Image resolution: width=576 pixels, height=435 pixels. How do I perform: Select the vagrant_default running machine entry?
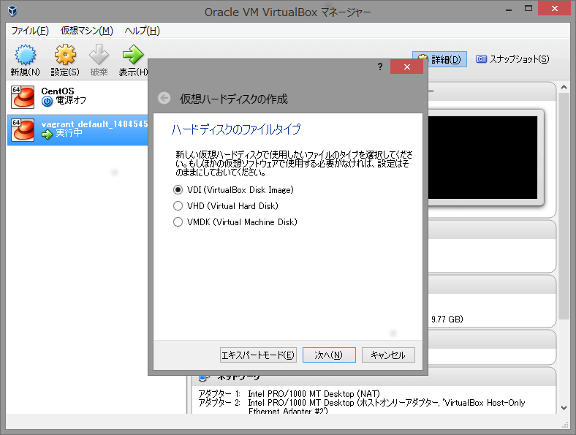(77, 129)
